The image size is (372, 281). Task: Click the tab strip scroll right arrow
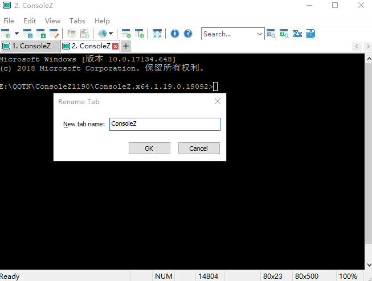coord(368,46)
